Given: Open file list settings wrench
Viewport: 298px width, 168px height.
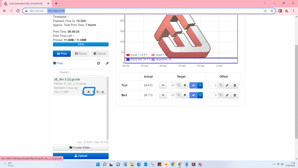Looking at the screenshot, I should (107, 63).
